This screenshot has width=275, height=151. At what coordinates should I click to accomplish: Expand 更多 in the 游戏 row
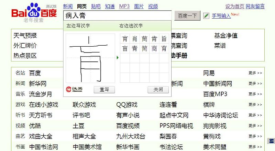255,105
